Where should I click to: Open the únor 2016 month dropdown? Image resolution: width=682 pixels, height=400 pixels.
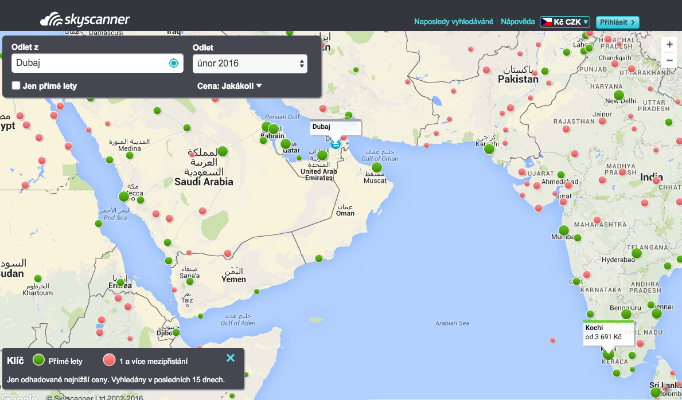point(250,64)
